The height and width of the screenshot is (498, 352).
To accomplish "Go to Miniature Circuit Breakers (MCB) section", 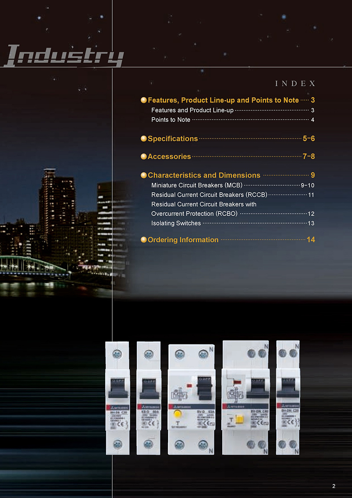I will pyautogui.click(x=197, y=185).
